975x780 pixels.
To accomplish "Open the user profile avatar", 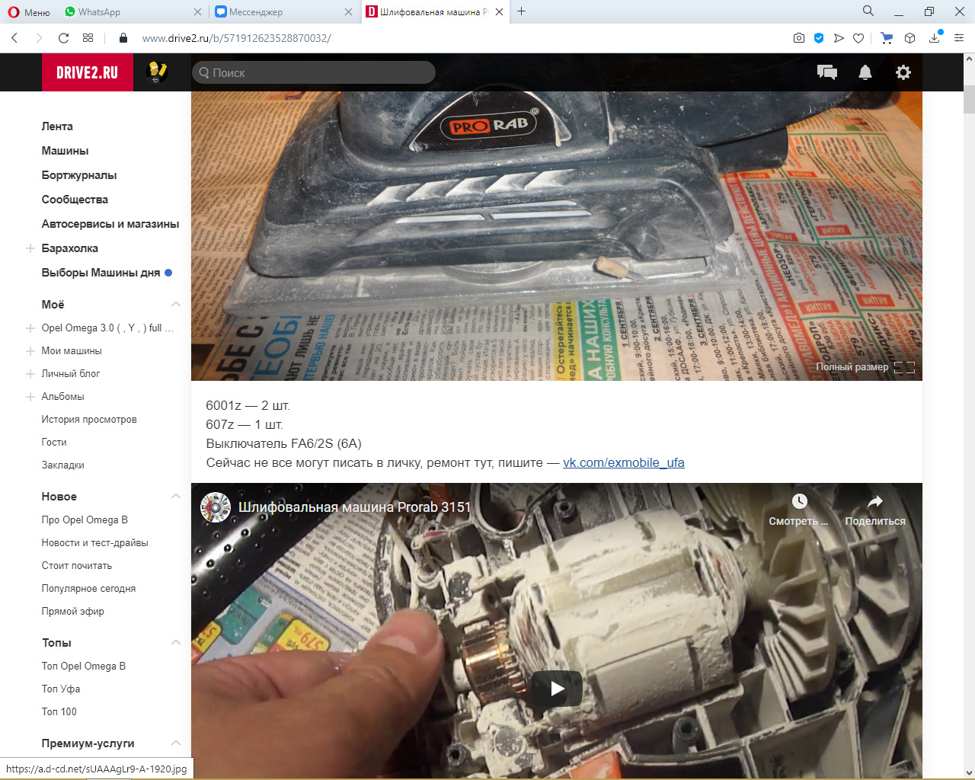I will pyautogui.click(x=157, y=72).
